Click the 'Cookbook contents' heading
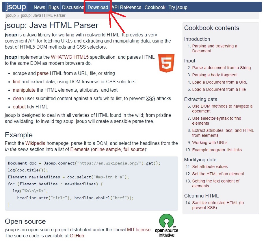The width and height of the screenshot is (266, 242). 212,28
